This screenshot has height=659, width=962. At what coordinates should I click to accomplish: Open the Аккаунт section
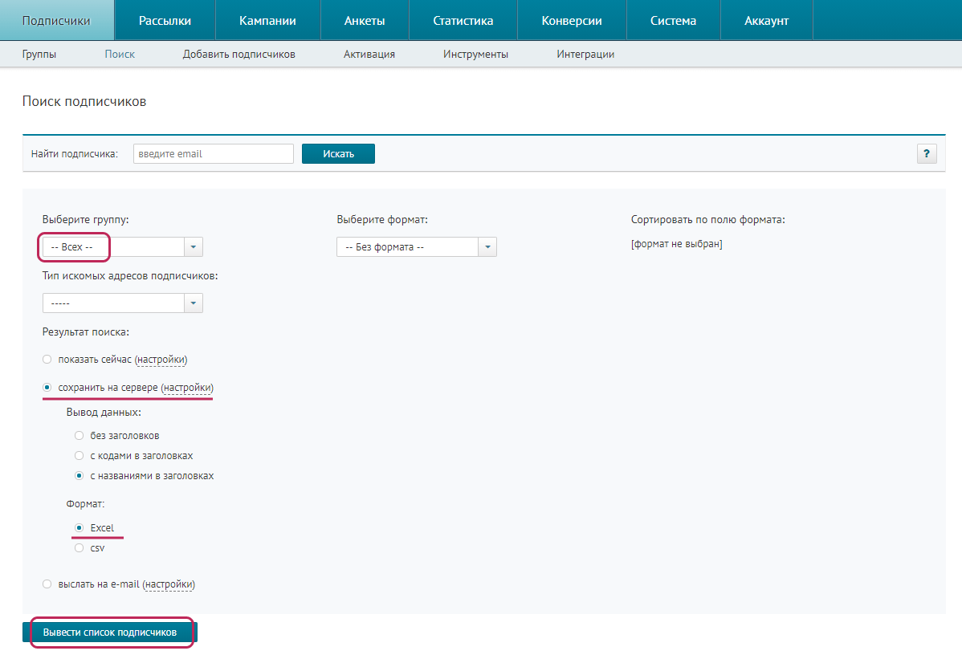tap(766, 19)
